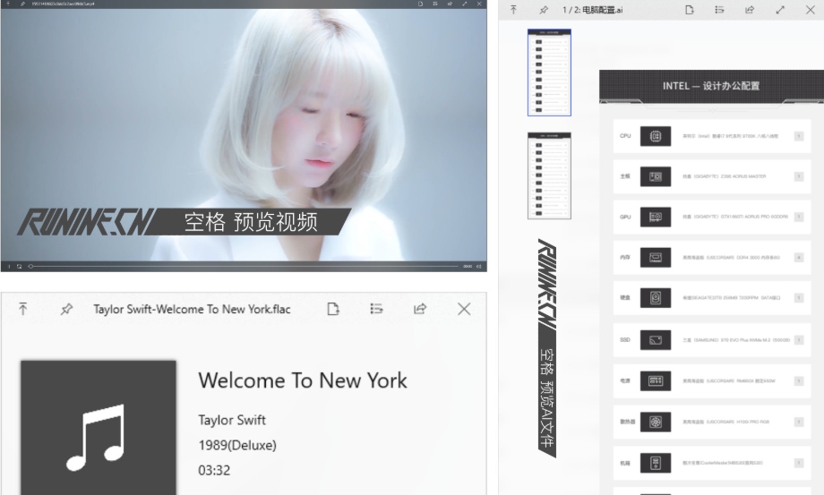This screenshot has width=824, height=495.
Task: Select the first page thumbnail of the AI file
Action: 549,72
